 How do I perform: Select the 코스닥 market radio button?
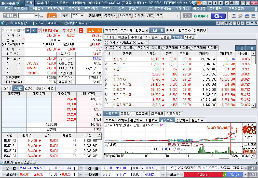click(x=134, y=43)
